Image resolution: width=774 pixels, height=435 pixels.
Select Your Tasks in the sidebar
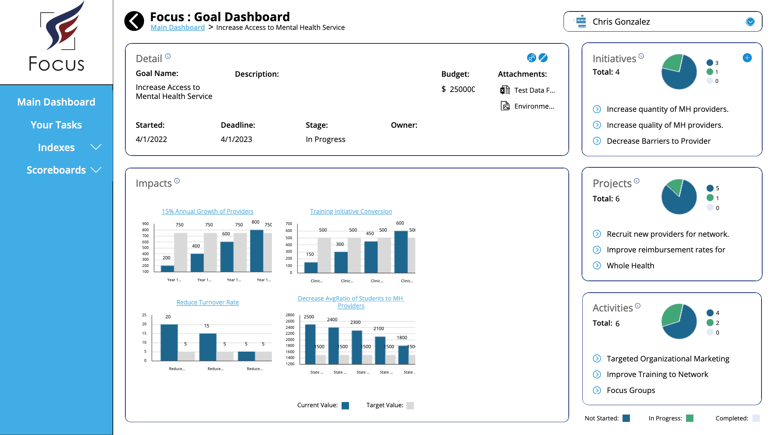pos(56,124)
